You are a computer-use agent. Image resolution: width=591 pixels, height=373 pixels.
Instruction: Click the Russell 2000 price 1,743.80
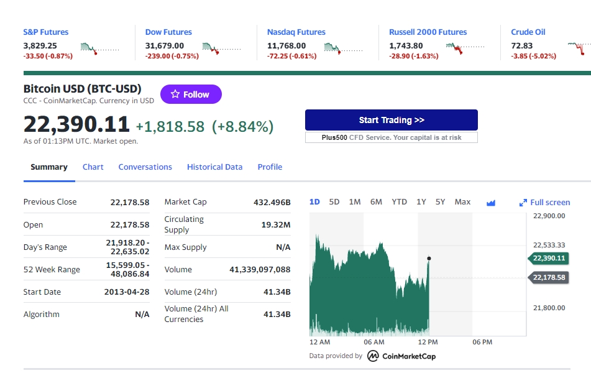pyautogui.click(x=406, y=45)
